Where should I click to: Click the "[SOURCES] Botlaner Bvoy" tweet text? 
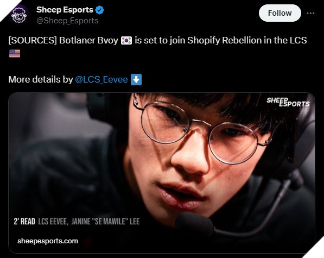pos(63,40)
